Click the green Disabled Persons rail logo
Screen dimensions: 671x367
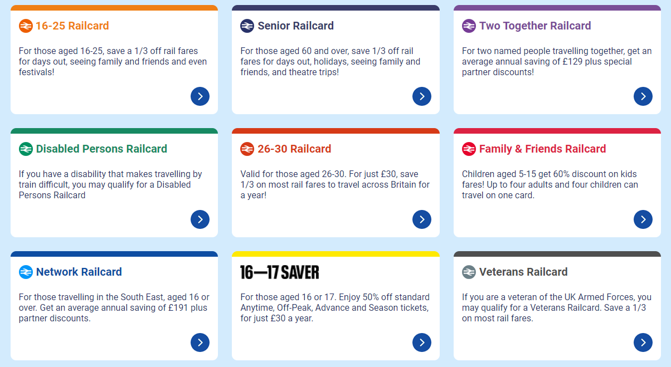coord(26,149)
